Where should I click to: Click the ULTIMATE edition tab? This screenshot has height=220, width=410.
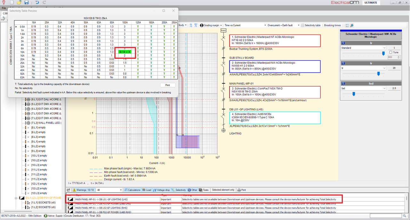point(372,3)
